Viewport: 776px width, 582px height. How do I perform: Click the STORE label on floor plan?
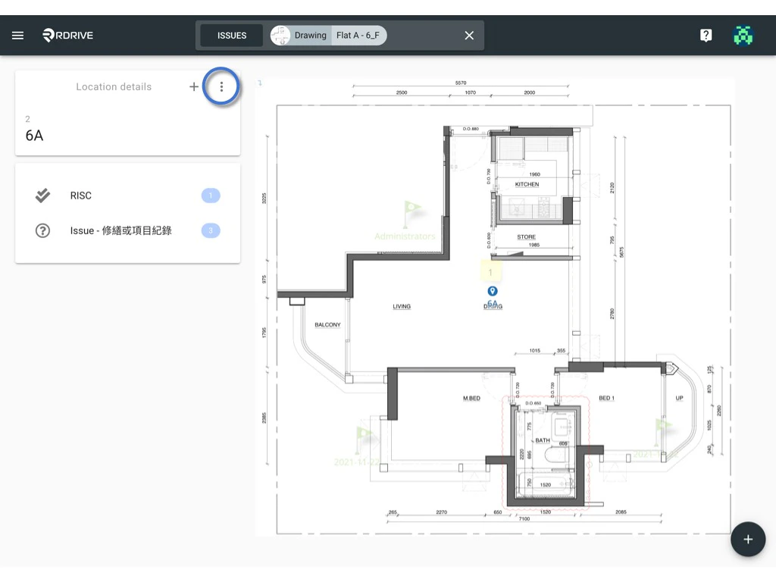[x=526, y=237]
